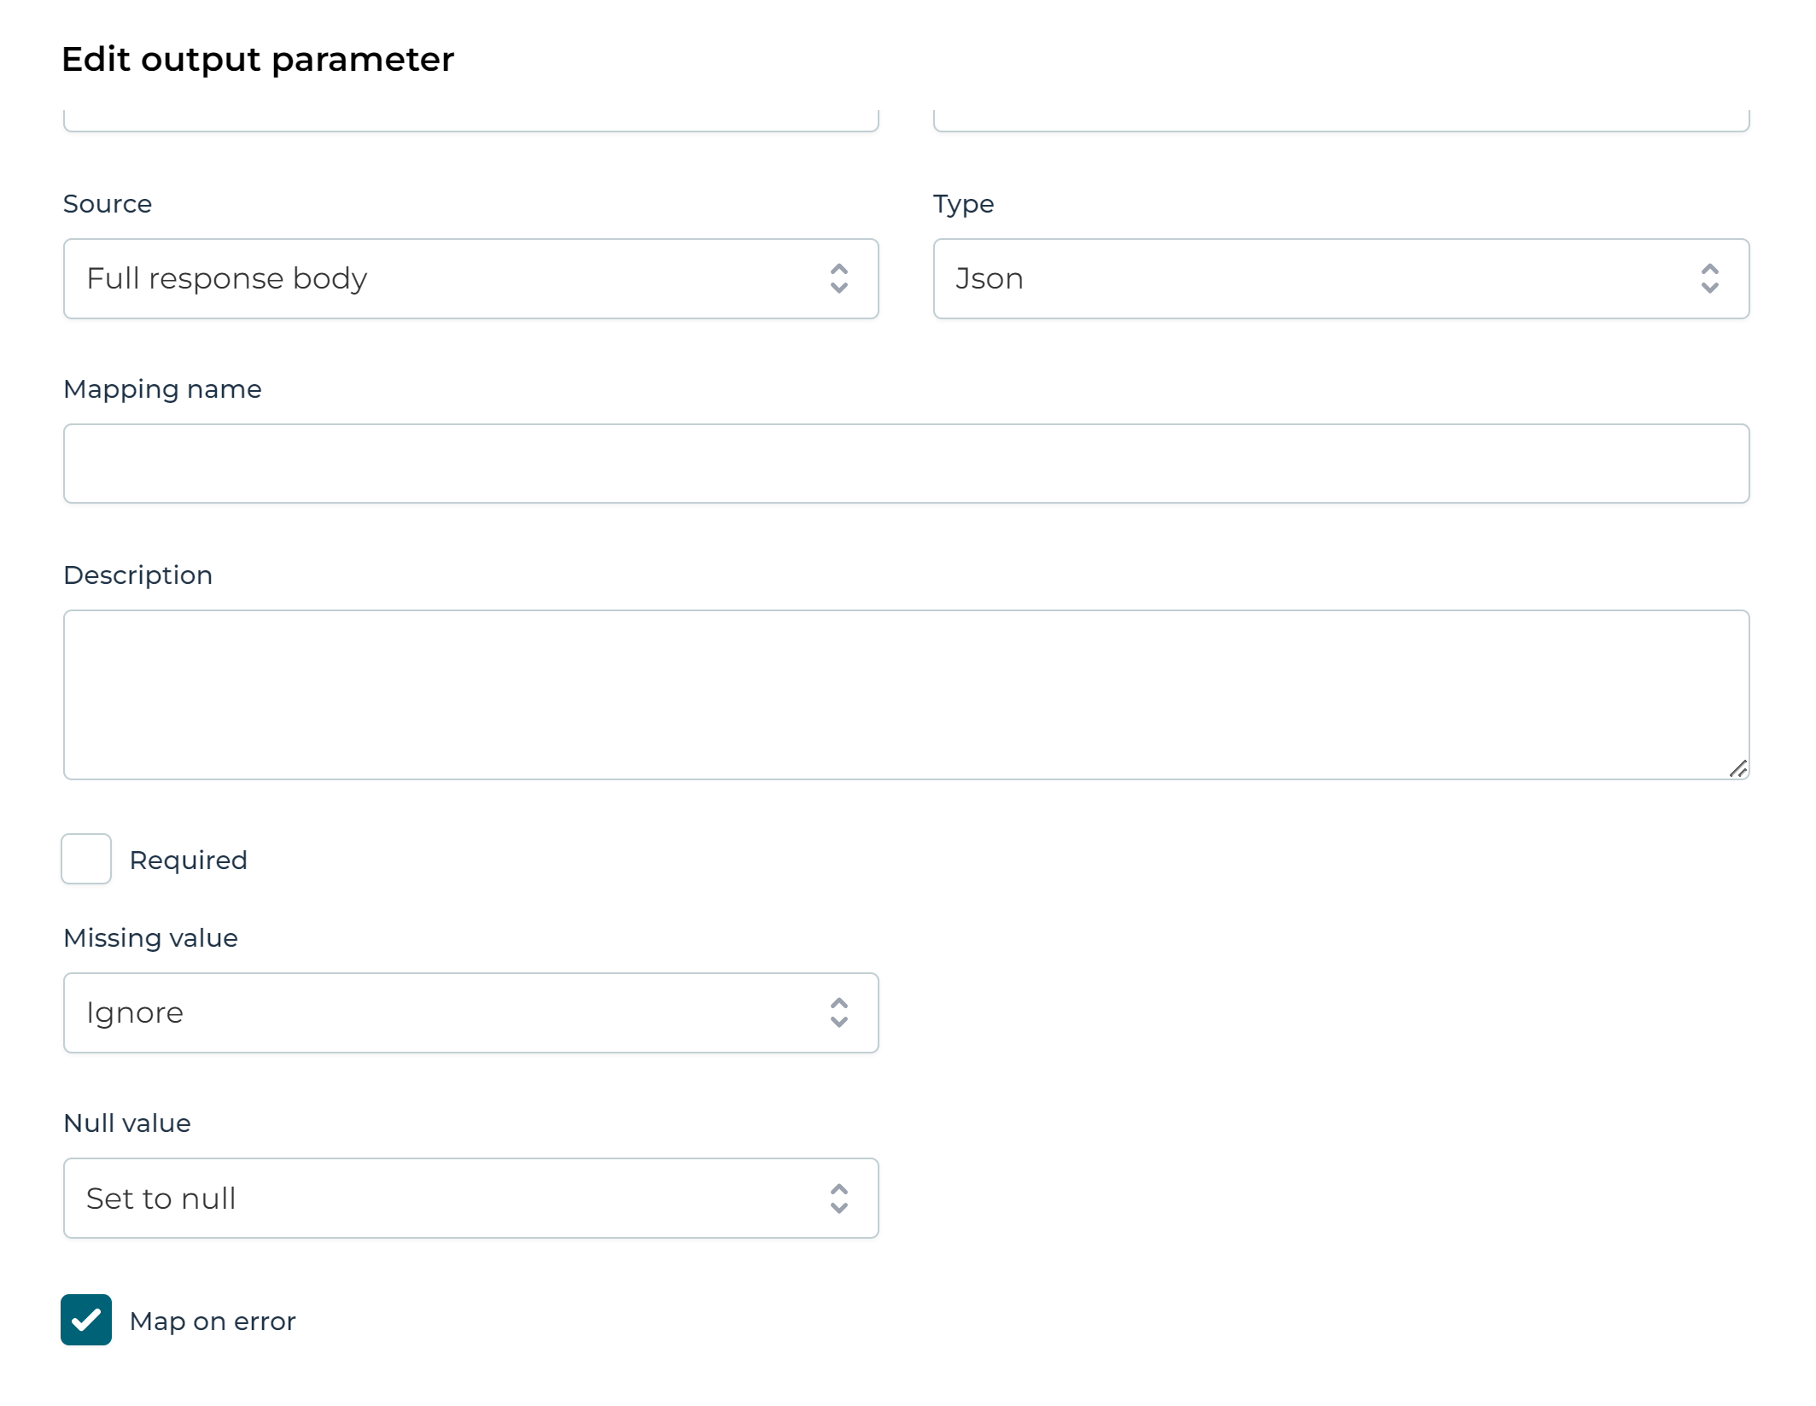
Task: Uncheck the Map on error checkbox
Action: [x=86, y=1320]
